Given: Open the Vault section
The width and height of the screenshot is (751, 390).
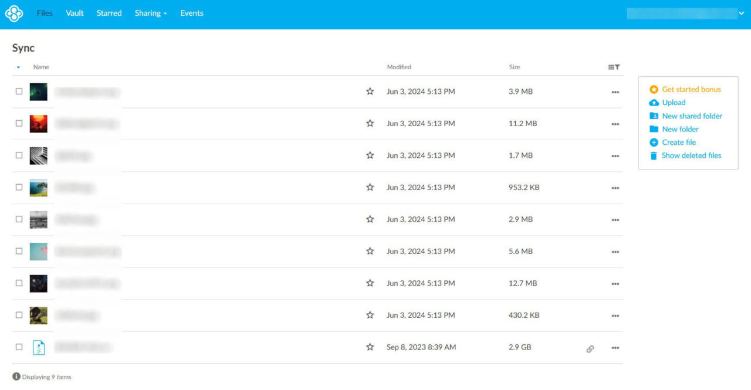Looking at the screenshot, I should (x=75, y=13).
